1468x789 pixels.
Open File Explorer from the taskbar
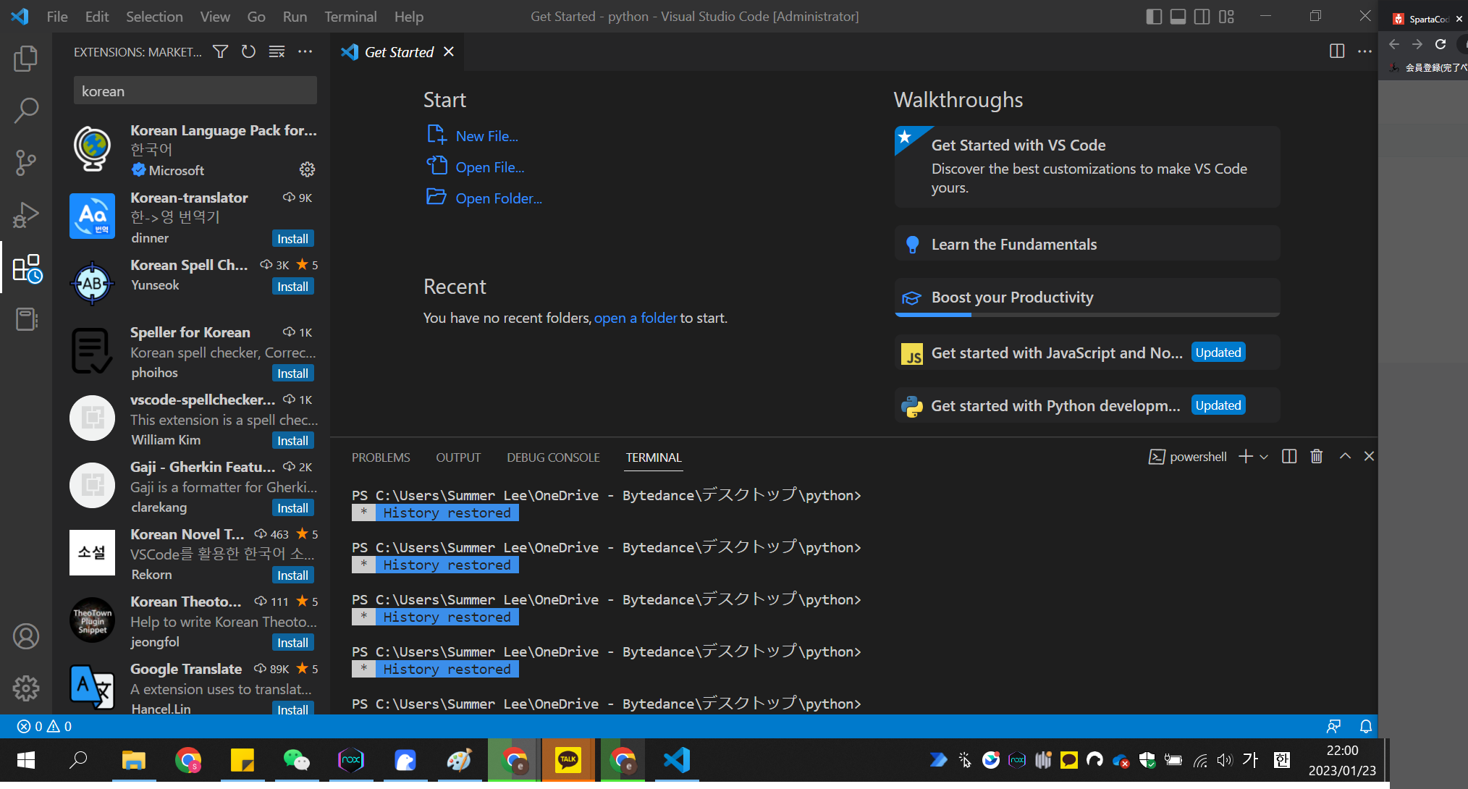134,760
